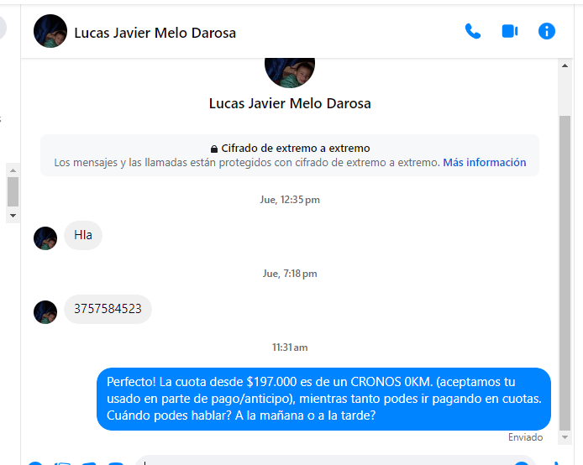Click the left panel scrollbar up arrow

pos(13,170)
